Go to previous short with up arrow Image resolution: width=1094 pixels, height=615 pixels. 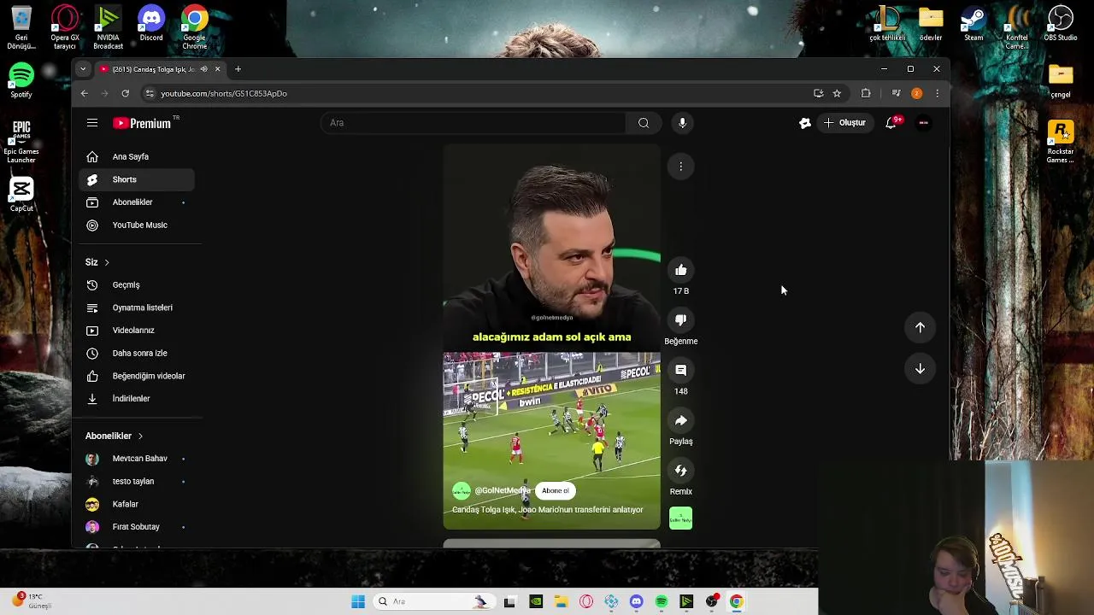point(920,327)
